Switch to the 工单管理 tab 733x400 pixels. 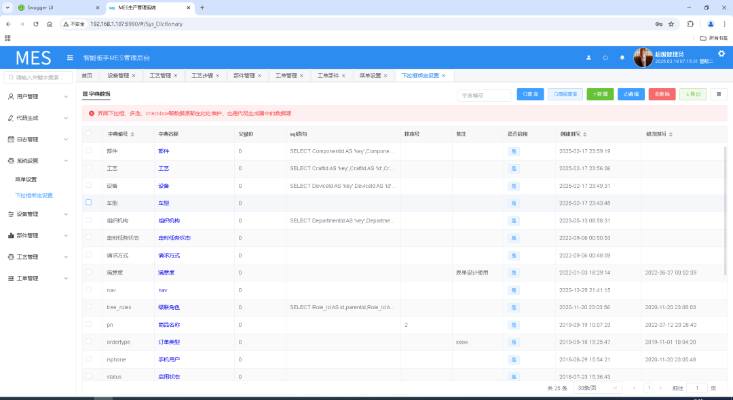coord(286,75)
